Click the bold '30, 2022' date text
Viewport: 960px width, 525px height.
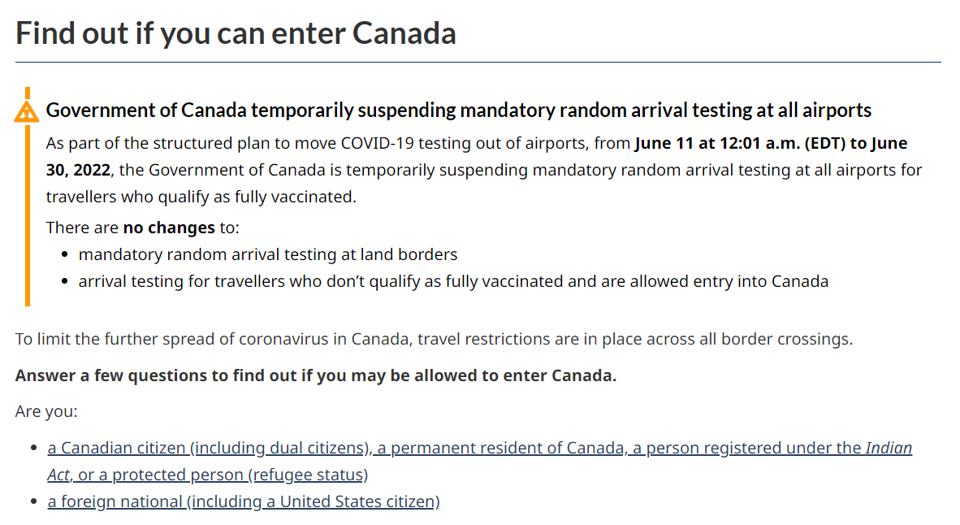pyautogui.click(x=78, y=170)
